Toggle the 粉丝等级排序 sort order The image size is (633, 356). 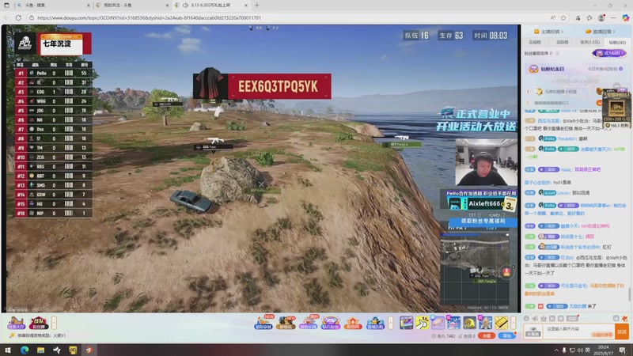(539, 53)
